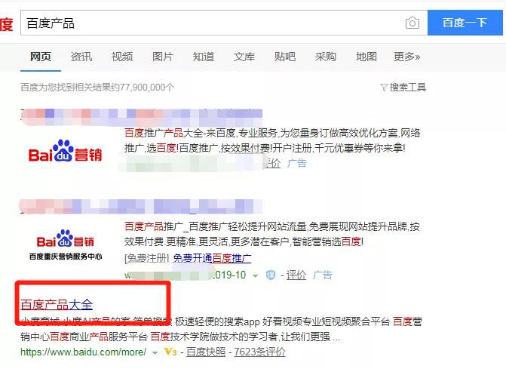This screenshot has height=369, width=506.
Task: Expand the dropdown arrow beside 2019-10
Action: [x=255, y=275]
